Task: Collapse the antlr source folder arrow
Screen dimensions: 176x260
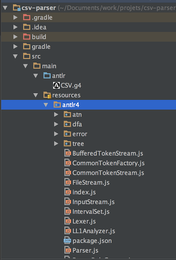Action: click(x=35, y=76)
